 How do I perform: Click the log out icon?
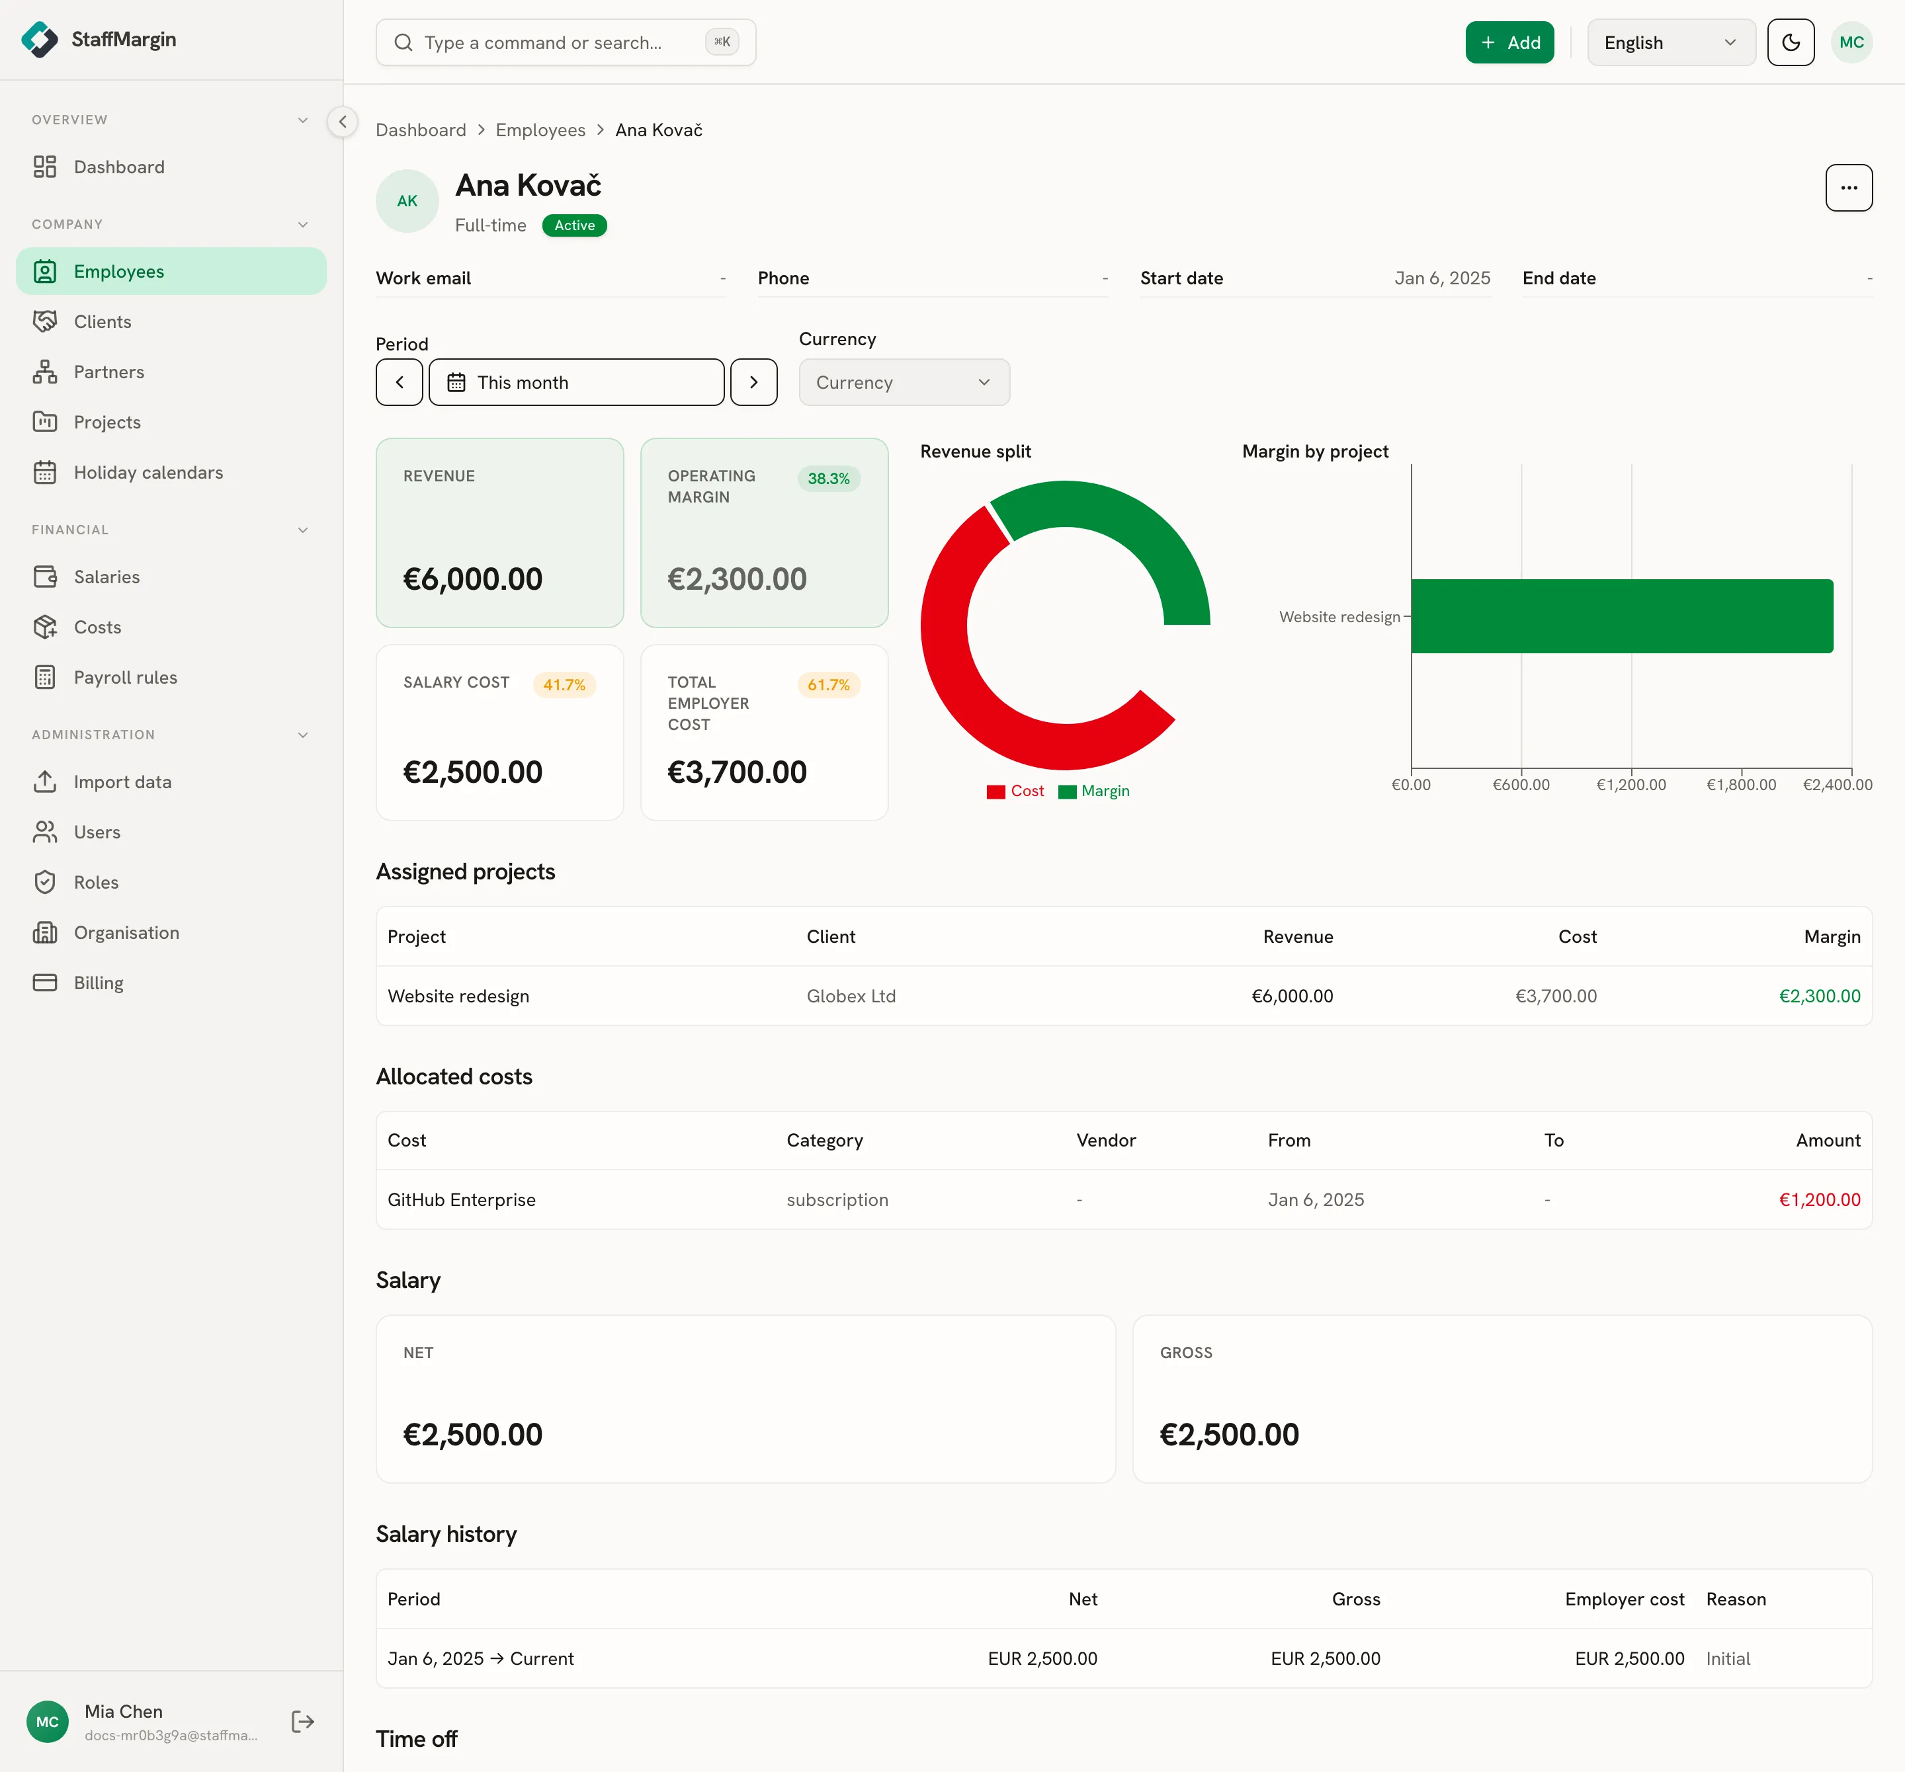pyautogui.click(x=303, y=1721)
